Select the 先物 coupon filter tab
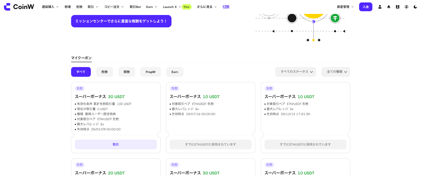The width and height of the screenshot is (422, 176). (x=104, y=72)
